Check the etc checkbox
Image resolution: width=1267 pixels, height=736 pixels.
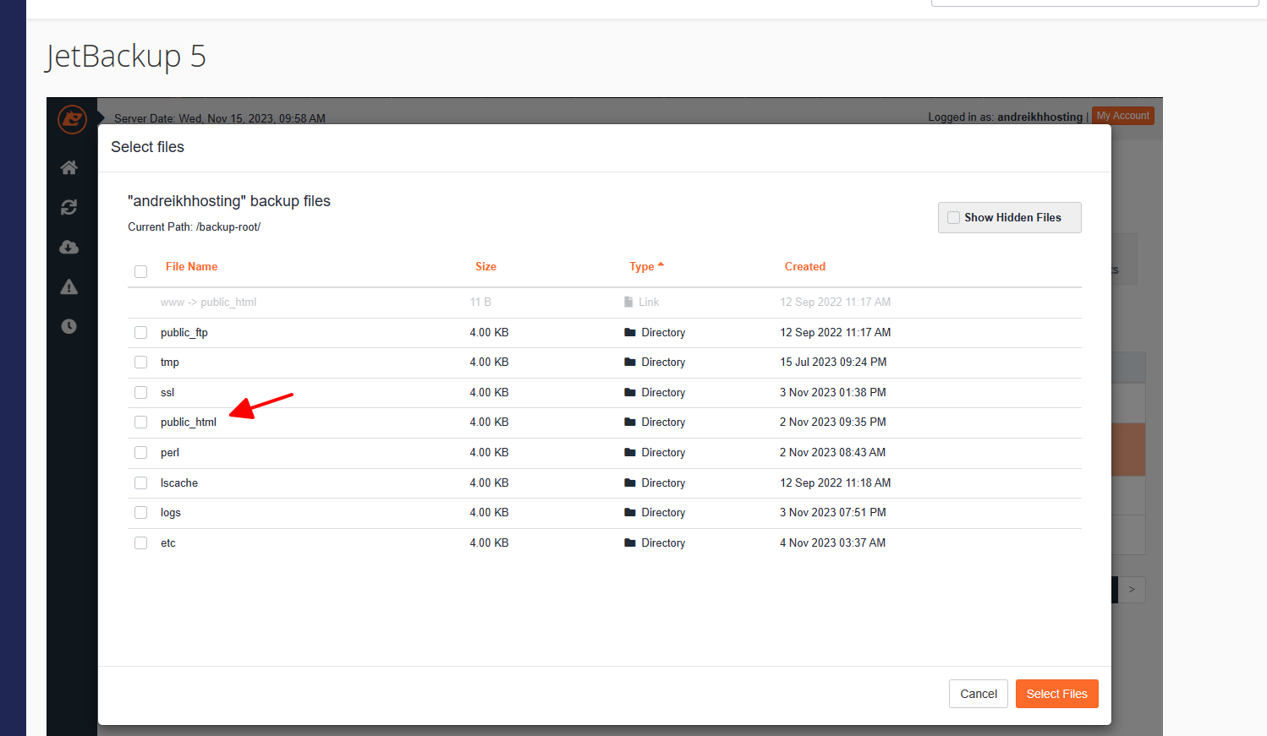(x=141, y=542)
